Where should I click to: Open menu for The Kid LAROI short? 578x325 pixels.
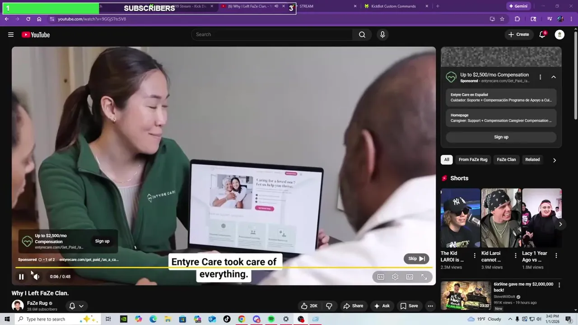474,255
